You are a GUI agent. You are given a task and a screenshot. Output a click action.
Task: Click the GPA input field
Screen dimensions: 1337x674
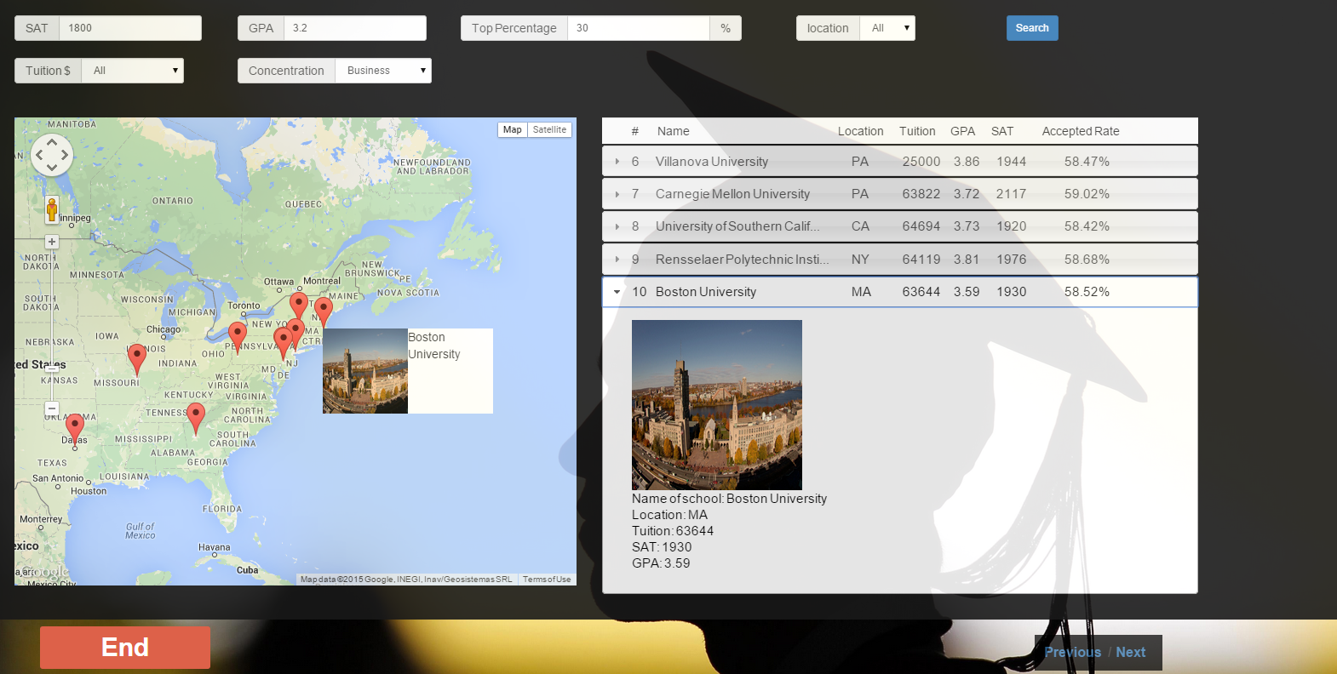355,28
